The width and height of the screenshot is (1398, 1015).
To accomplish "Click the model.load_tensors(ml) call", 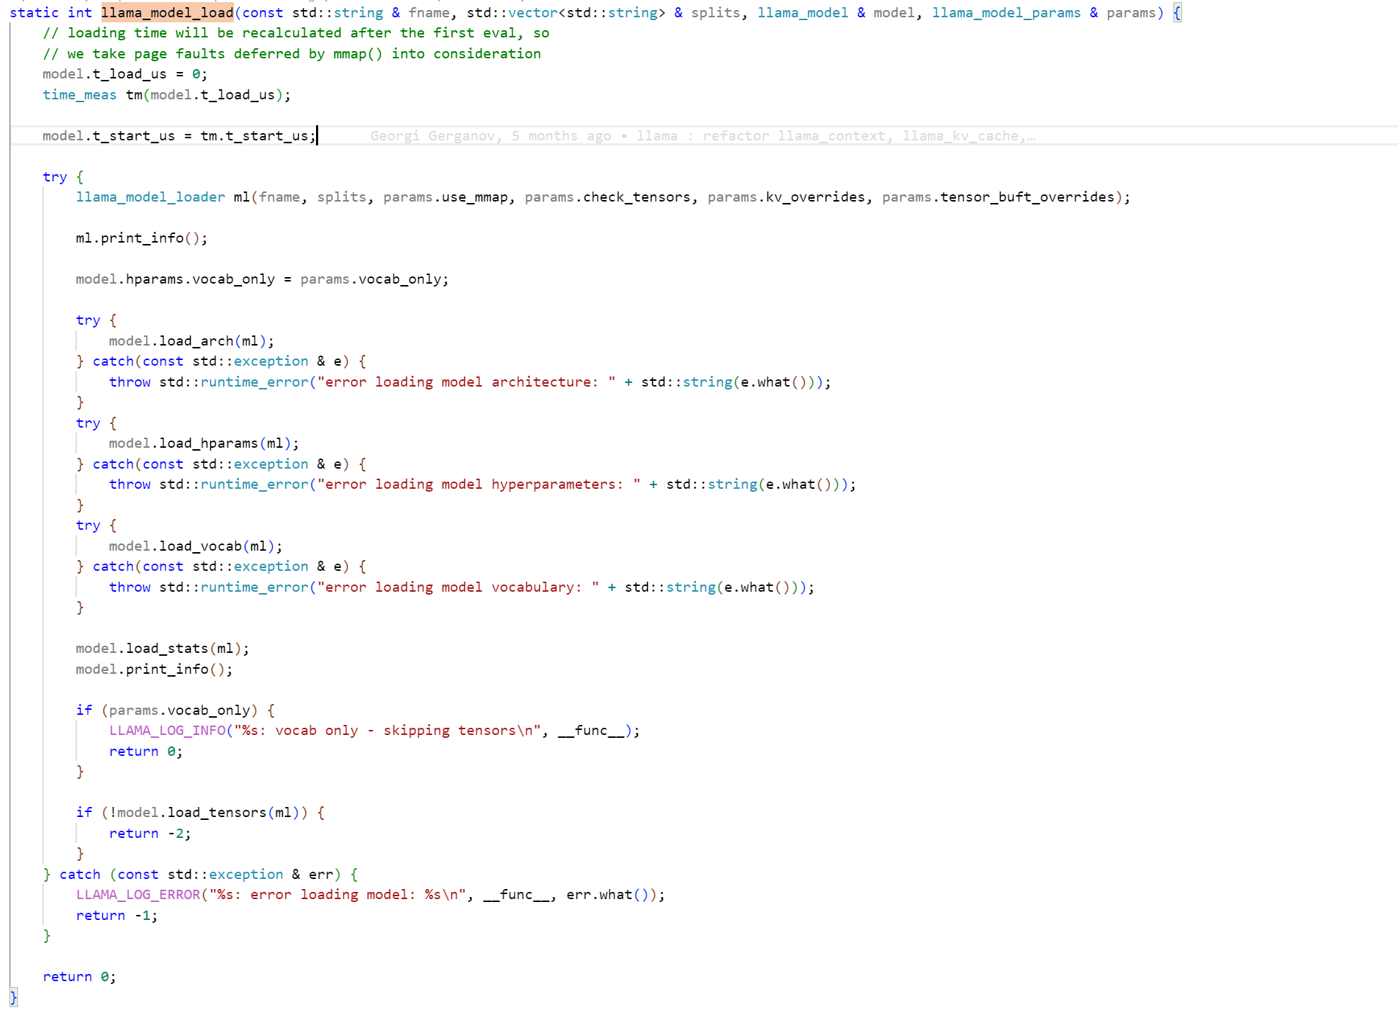I will pyautogui.click(x=208, y=813).
